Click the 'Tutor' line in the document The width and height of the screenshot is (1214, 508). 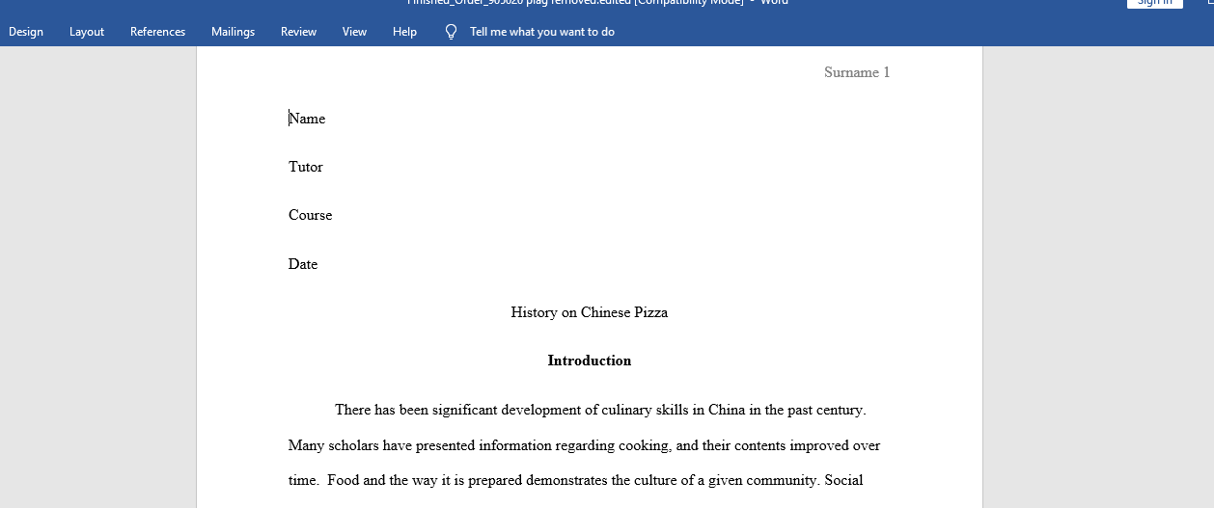click(306, 167)
